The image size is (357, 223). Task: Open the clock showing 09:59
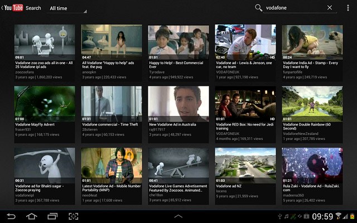(x=322, y=216)
